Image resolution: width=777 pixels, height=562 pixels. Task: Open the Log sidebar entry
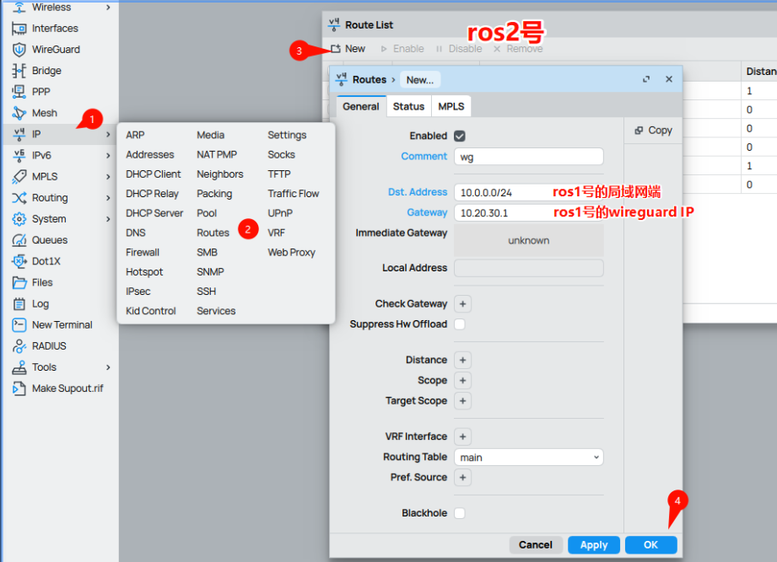40,303
